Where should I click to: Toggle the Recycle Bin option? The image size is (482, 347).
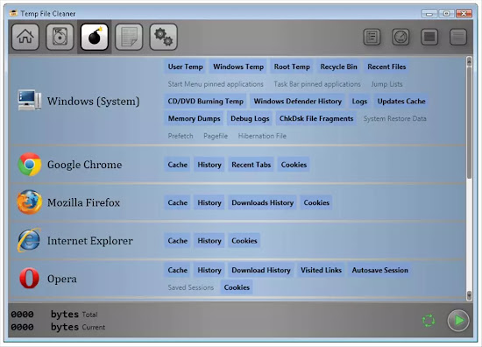click(339, 67)
